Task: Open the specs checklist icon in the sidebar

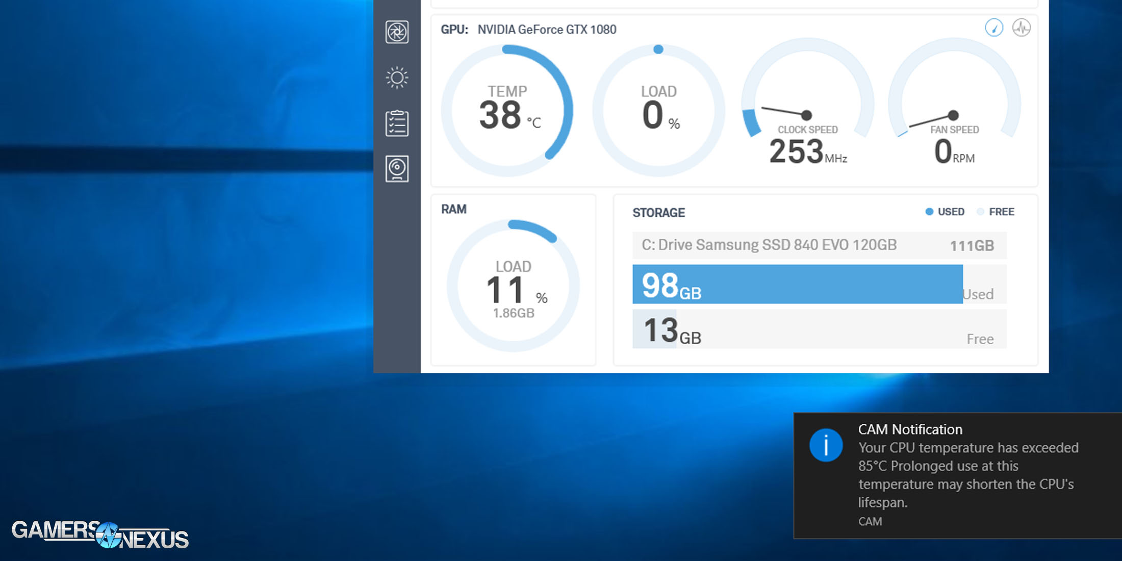Action: tap(398, 123)
